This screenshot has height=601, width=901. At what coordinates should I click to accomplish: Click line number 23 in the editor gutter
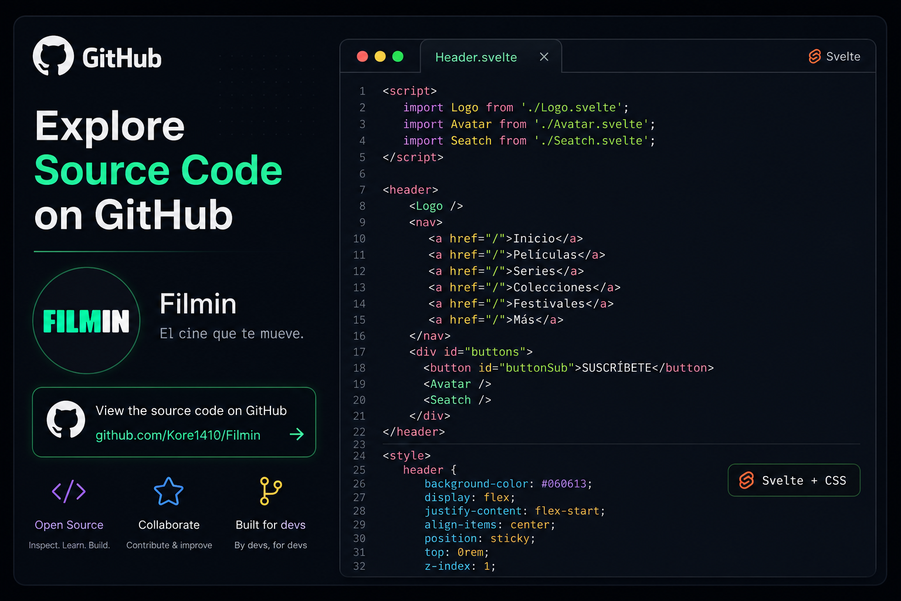click(x=359, y=444)
